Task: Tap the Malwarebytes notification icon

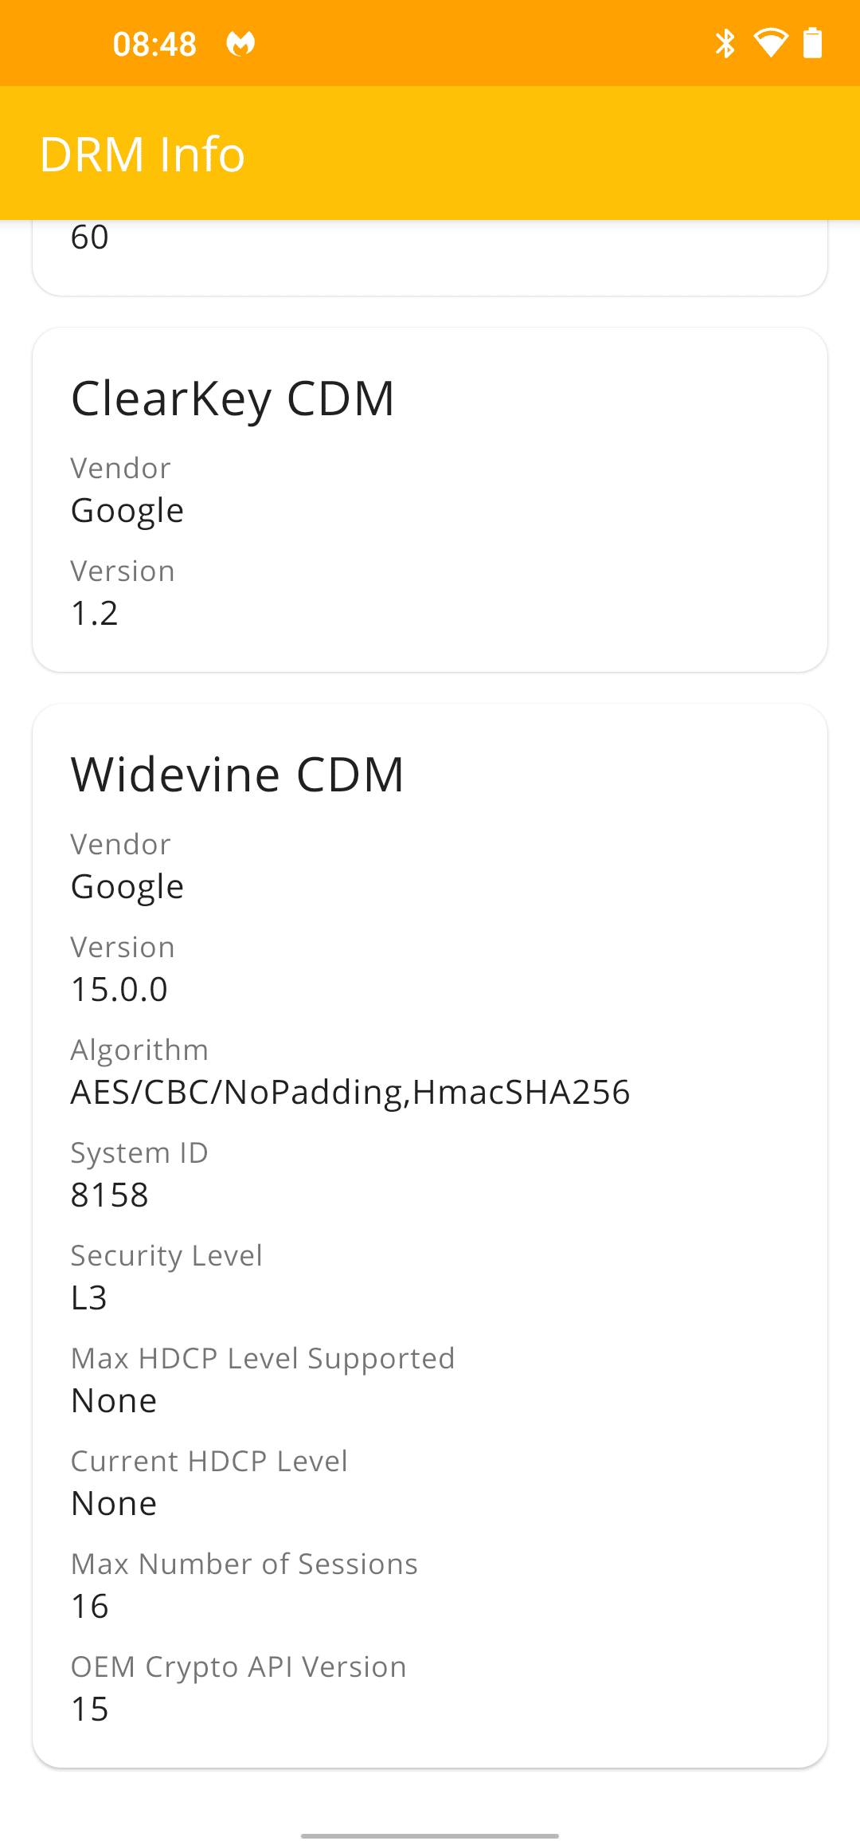Action: 240,43
